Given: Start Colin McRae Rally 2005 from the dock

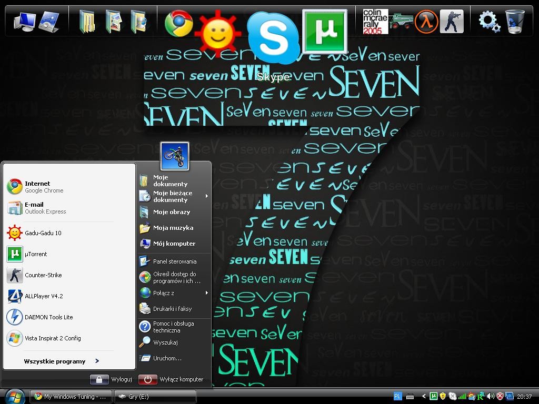Looking at the screenshot, I should pos(375,21).
